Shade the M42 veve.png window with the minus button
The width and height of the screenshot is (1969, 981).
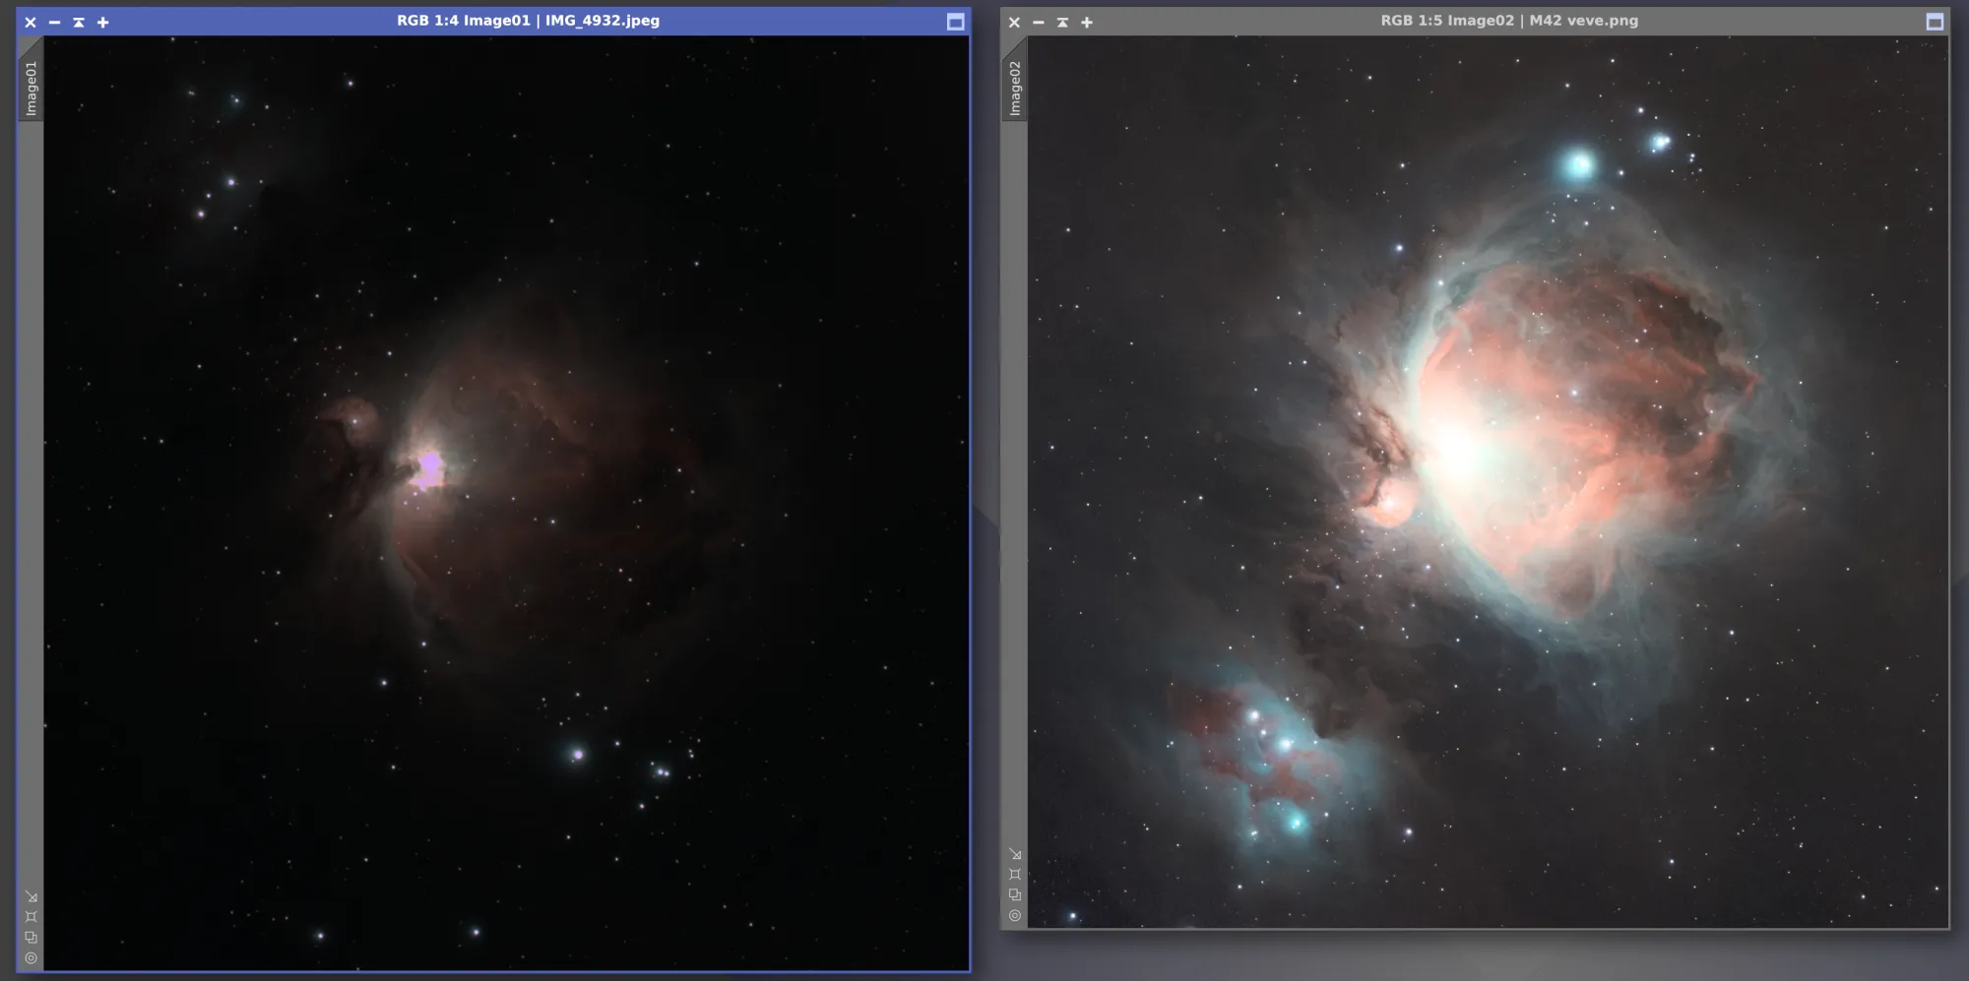[x=1038, y=22]
